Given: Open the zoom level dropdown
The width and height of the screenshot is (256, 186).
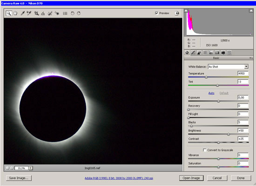Looking at the screenshot, I should (x=31, y=168).
